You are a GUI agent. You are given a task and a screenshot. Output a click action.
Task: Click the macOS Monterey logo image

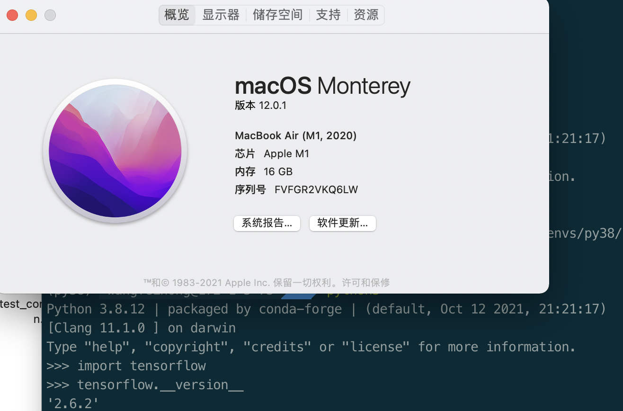pyautogui.click(x=116, y=151)
